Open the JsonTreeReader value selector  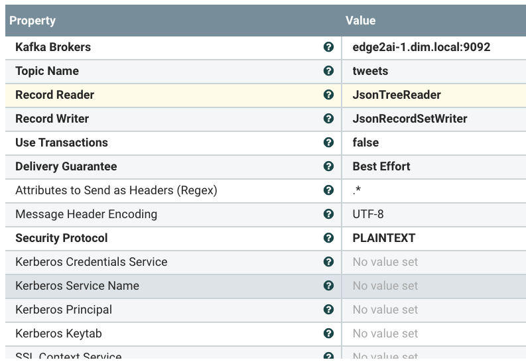[397, 95]
